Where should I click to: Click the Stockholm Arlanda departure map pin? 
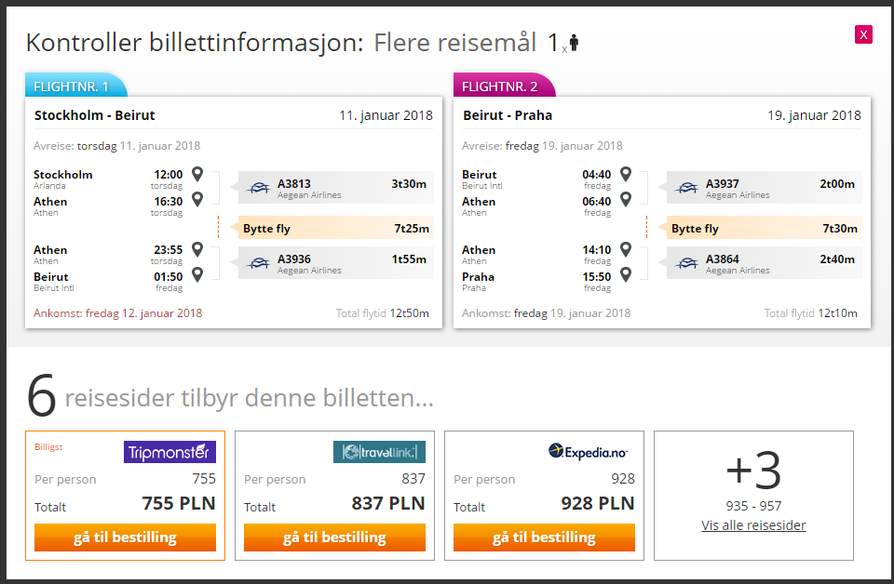pyautogui.click(x=197, y=174)
